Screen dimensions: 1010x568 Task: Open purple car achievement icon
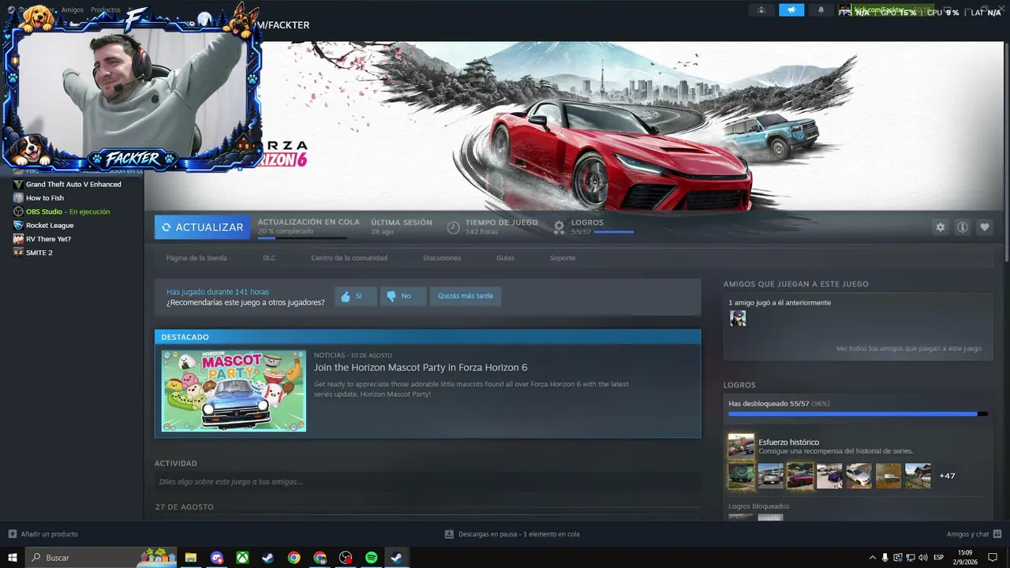829,476
